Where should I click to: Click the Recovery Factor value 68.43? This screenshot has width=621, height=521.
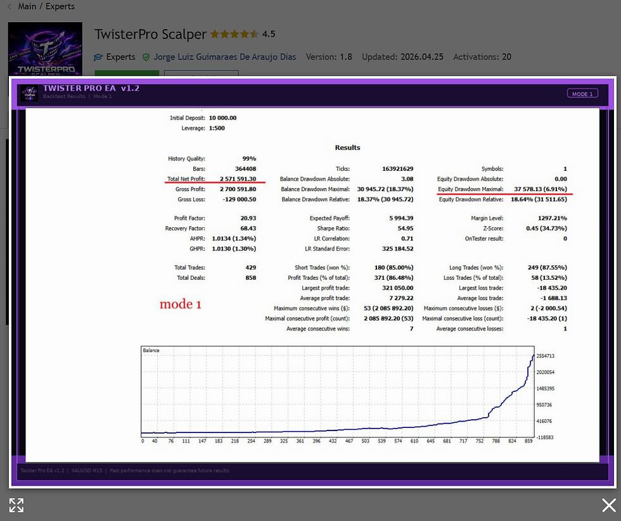click(248, 229)
